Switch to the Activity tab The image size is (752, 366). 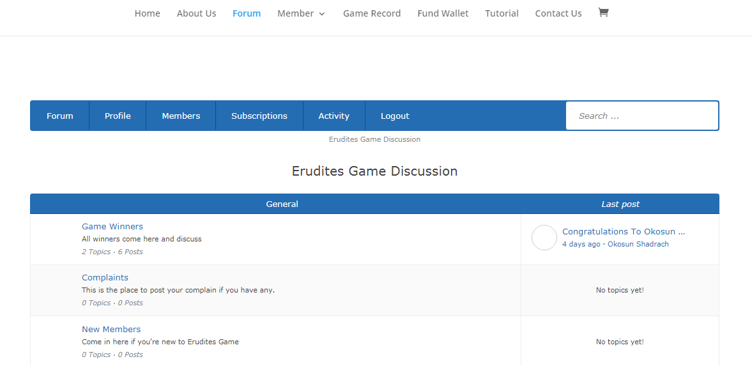(x=334, y=116)
